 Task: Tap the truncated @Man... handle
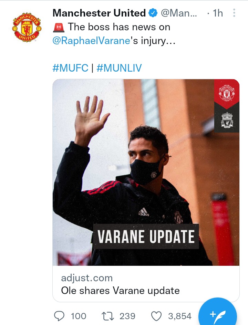[179, 13]
